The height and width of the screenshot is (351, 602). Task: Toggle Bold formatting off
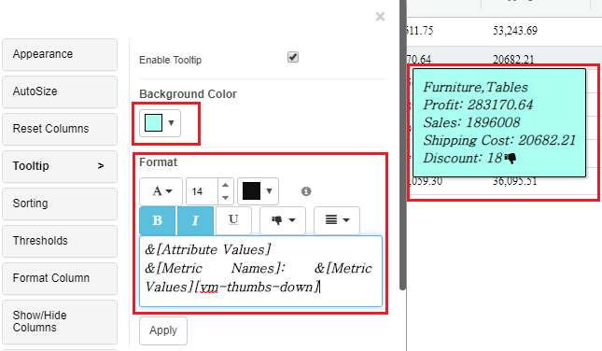(x=158, y=220)
